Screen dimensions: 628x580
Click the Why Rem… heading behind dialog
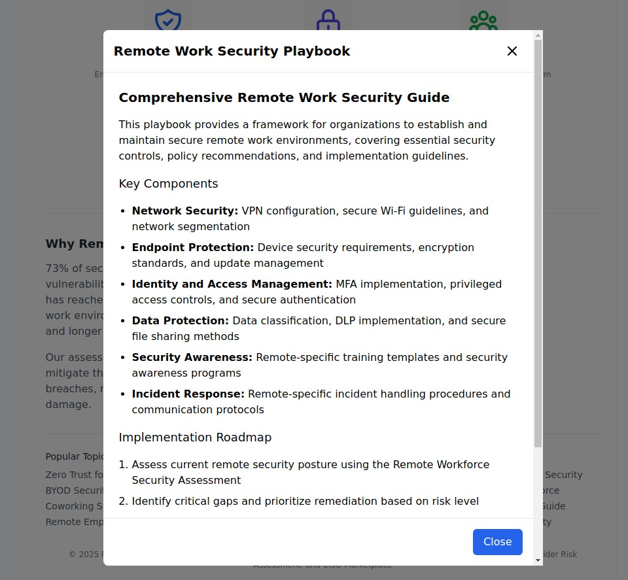75,244
